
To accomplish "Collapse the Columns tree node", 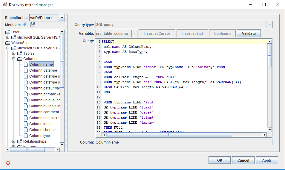I will point(13,59).
